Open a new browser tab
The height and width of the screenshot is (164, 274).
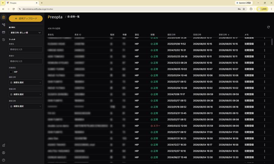click(x=42, y=3)
